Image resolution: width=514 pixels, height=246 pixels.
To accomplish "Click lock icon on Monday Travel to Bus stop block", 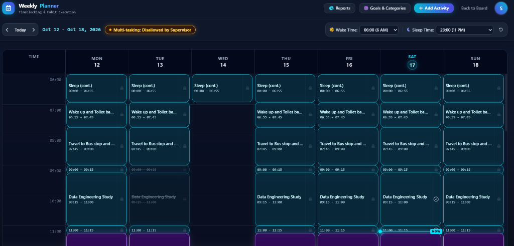I will [x=121, y=146].
